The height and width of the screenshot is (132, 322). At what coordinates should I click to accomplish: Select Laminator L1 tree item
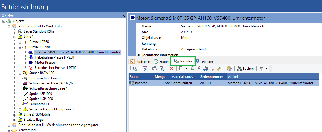(39, 104)
